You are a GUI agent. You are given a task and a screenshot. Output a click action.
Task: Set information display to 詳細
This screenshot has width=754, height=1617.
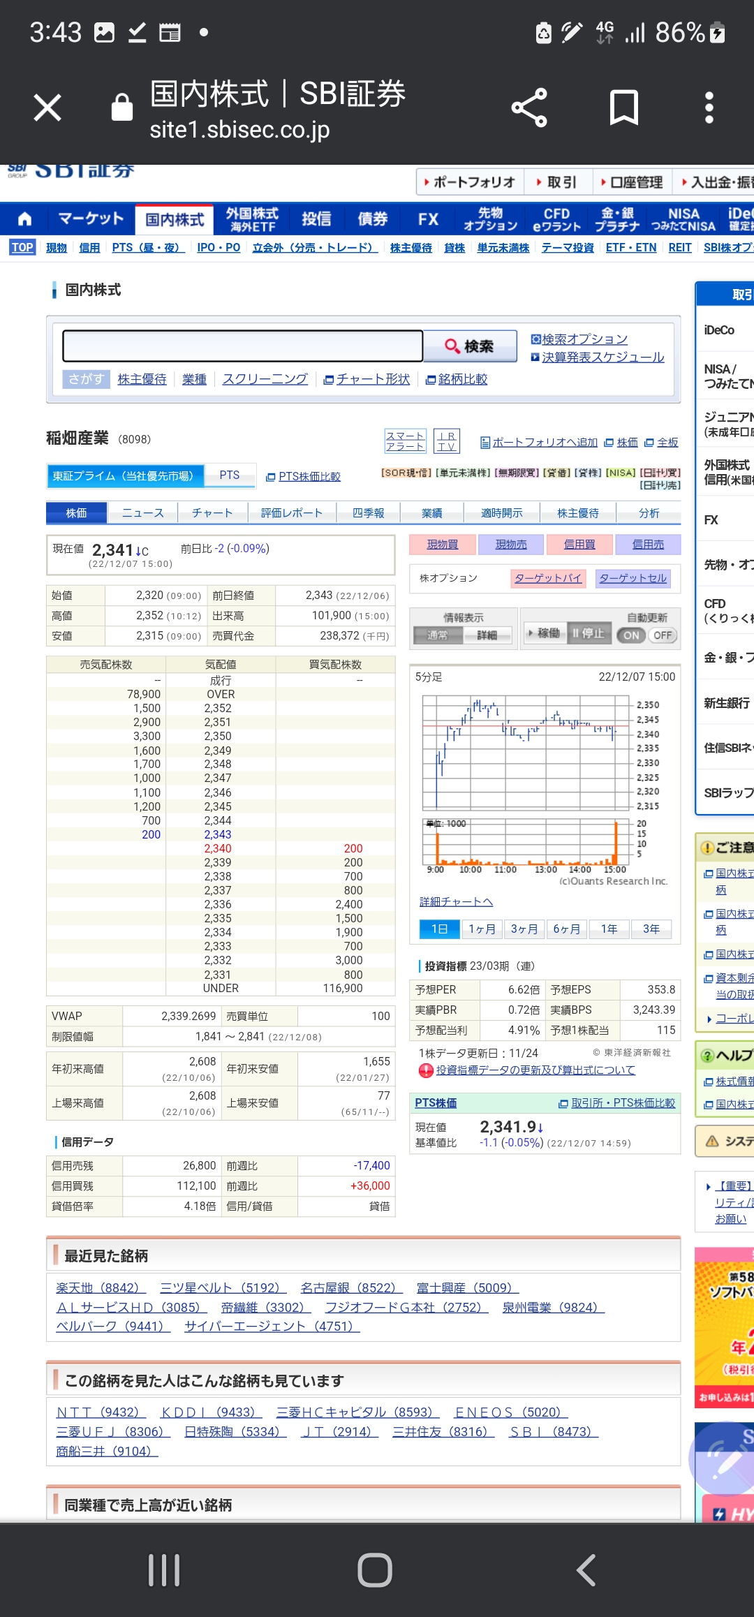[x=487, y=635]
